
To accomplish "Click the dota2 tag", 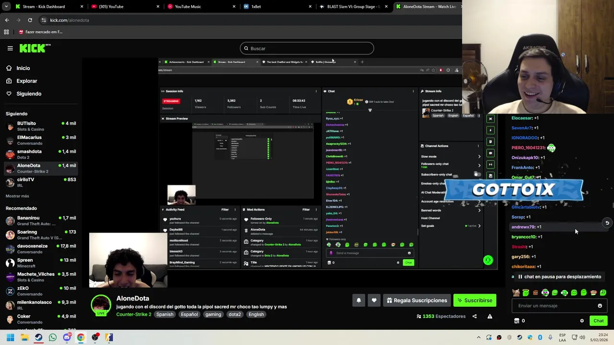I will pos(235,314).
